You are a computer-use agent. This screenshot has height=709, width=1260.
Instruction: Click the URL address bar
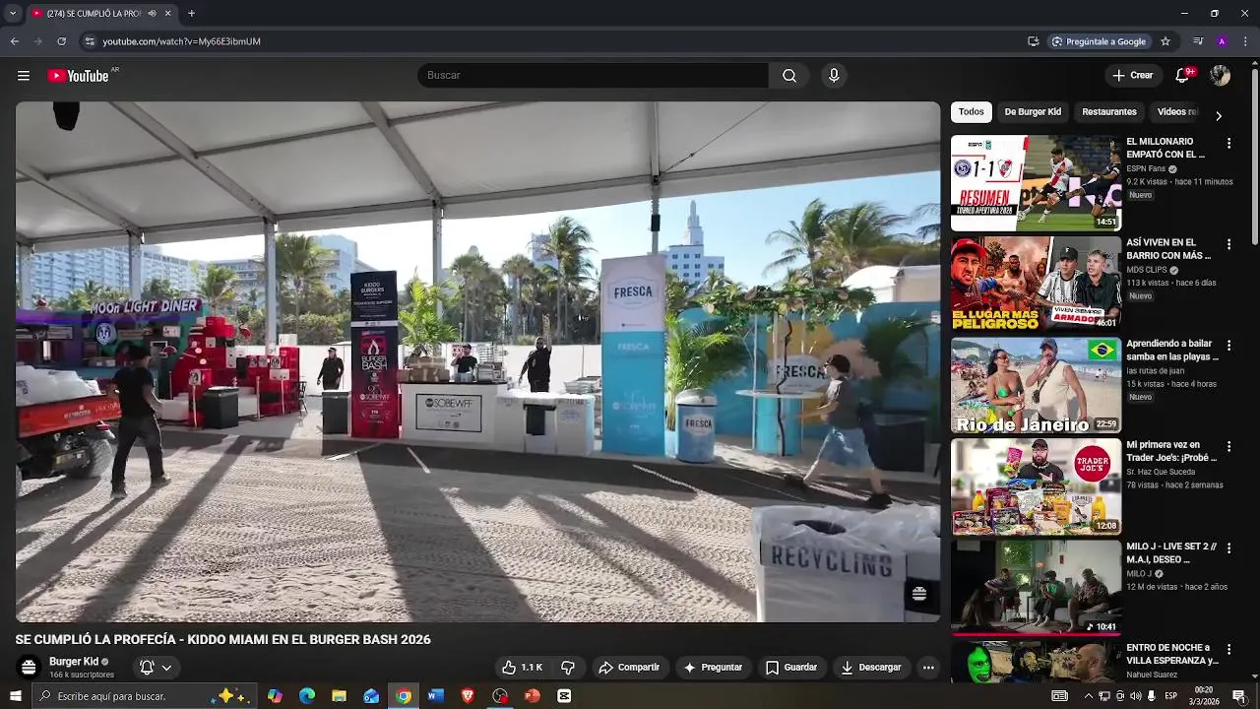tap(551, 41)
